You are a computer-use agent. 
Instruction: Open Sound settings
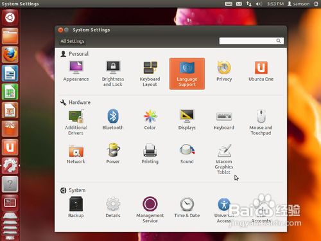(x=187, y=154)
